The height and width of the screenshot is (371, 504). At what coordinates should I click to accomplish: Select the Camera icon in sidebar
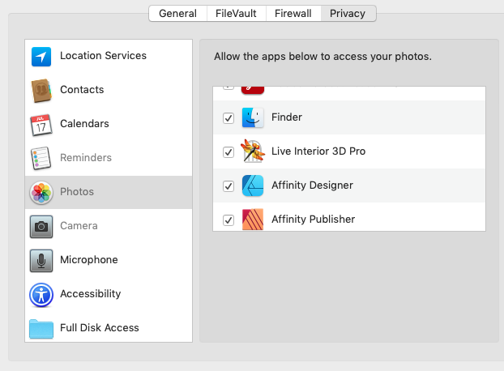coord(41,226)
